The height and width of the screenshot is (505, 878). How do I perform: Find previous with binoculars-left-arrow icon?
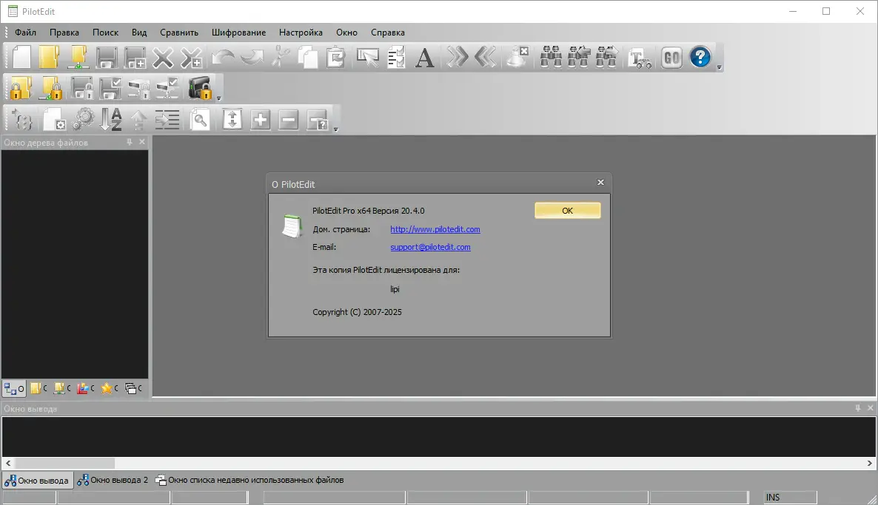click(x=578, y=58)
